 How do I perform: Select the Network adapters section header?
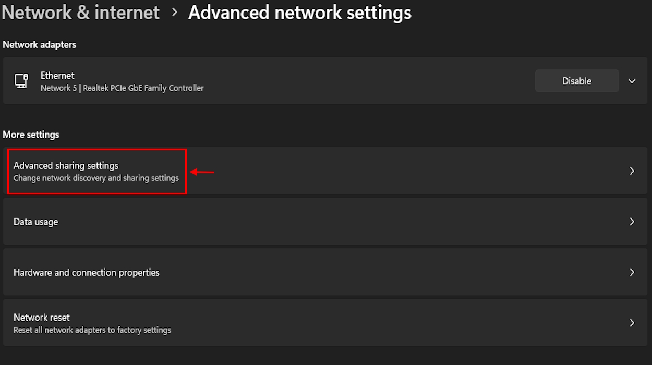pos(39,44)
